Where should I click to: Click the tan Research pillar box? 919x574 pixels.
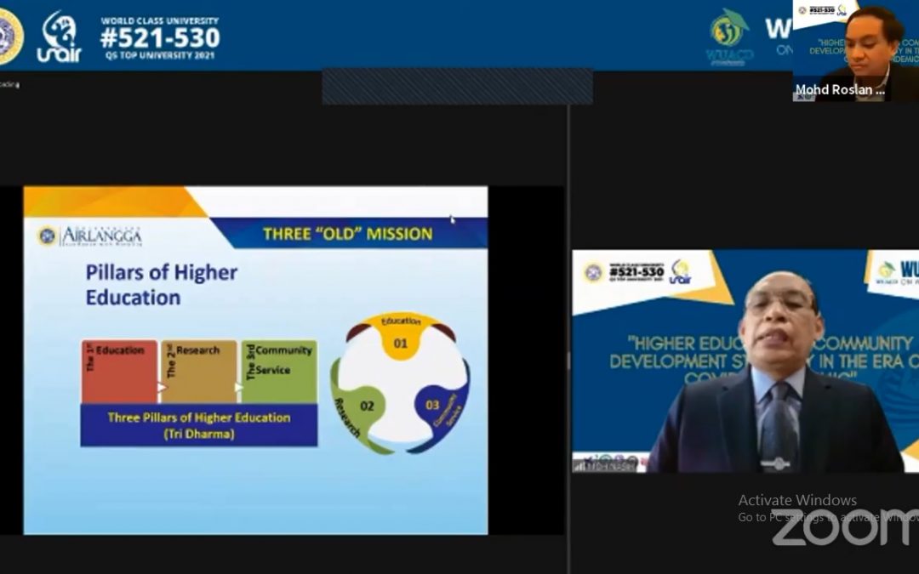click(198, 372)
